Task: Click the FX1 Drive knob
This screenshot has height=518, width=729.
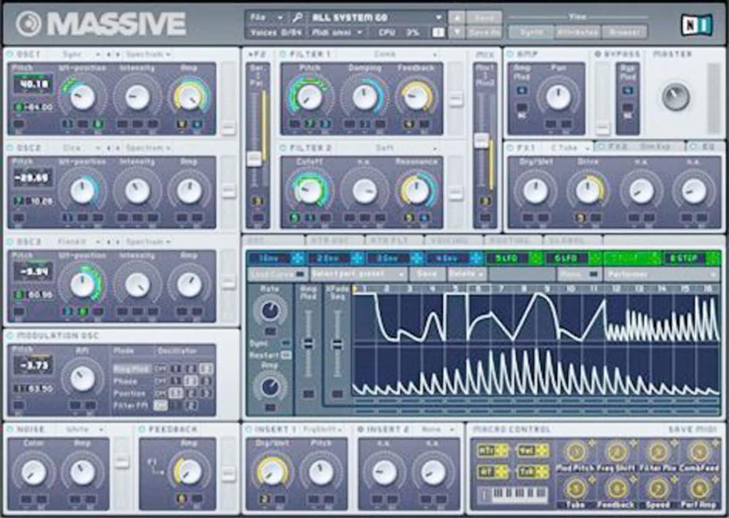Action: pos(588,191)
